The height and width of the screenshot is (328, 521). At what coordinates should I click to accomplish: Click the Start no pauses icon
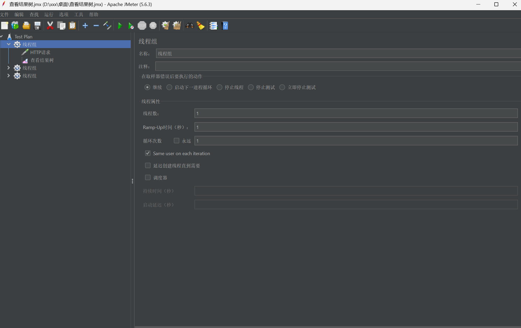(131, 26)
